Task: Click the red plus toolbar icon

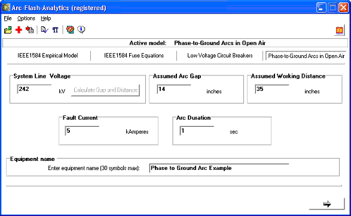Action: click(x=19, y=30)
